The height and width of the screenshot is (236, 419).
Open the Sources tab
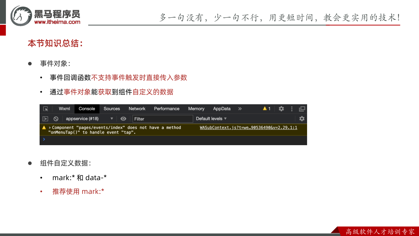112,109
